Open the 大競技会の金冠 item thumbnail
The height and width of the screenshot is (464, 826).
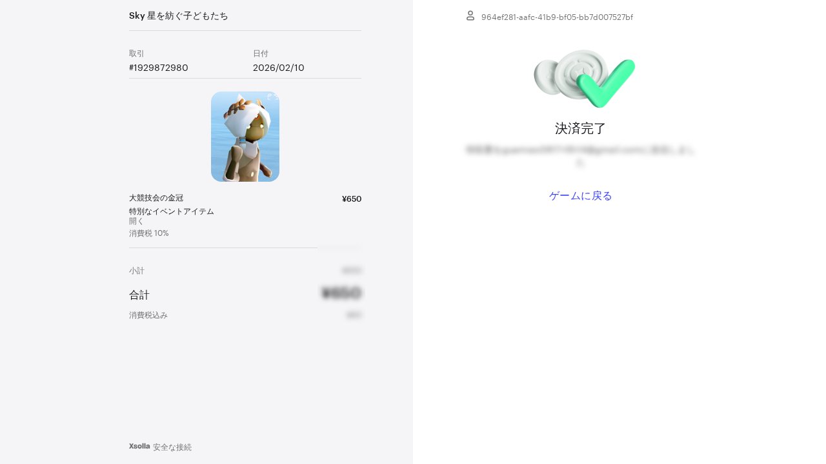[x=245, y=137]
